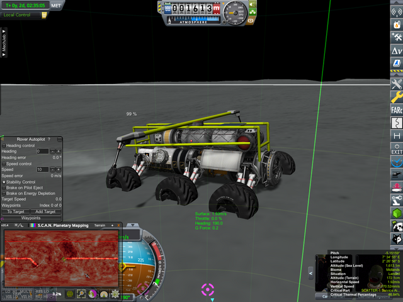Screen dimensions: 403x302
Task: Open SCAN settings gear icon
Action: [115, 294]
